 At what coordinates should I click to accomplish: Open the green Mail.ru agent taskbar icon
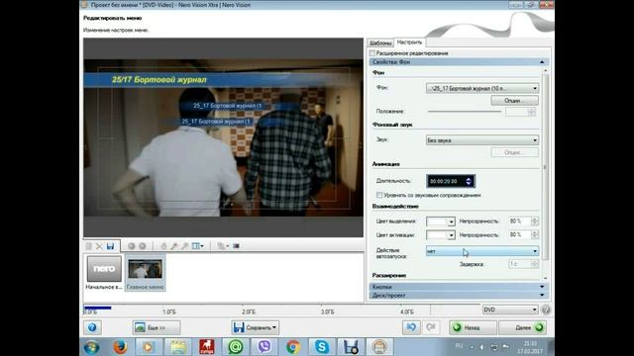(x=236, y=347)
